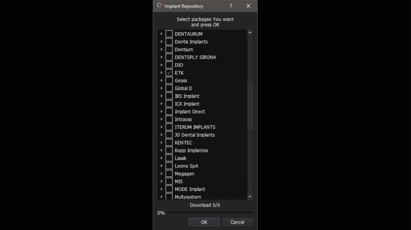The height and width of the screenshot is (230, 411).
Task: Expand the ICX Implant arrow
Action: point(162,104)
